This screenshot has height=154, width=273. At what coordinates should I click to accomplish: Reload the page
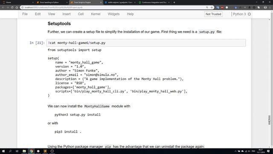pyautogui.click(x=12, y=8)
